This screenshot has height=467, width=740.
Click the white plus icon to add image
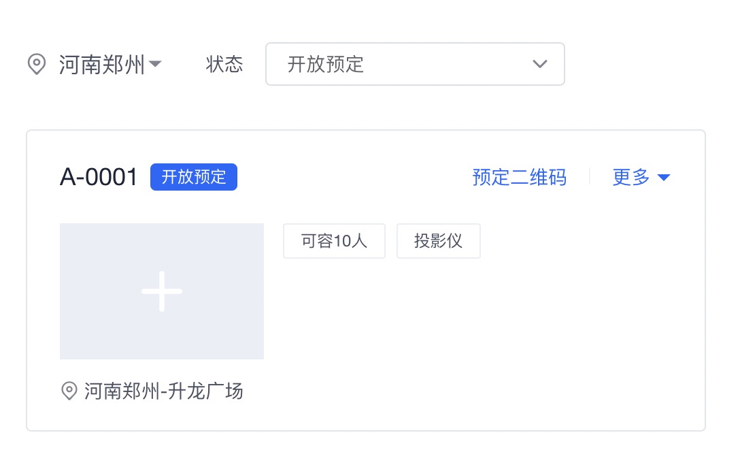click(162, 291)
